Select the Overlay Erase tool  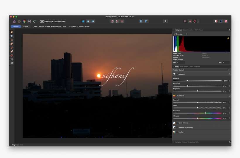coord(12,52)
